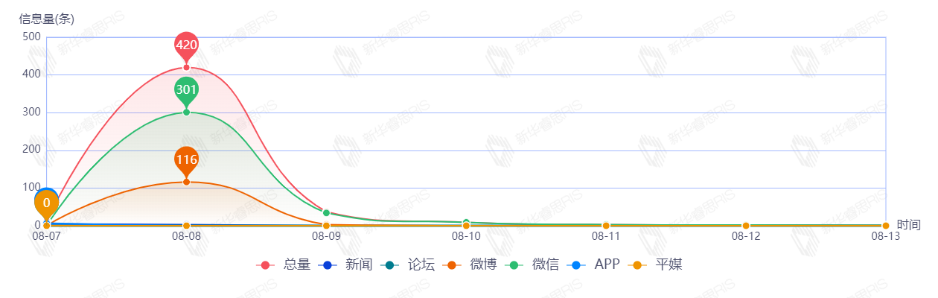The width and height of the screenshot is (938, 298).
Task: Click the orange 微博 legend marker
Action: click(452, 265)
